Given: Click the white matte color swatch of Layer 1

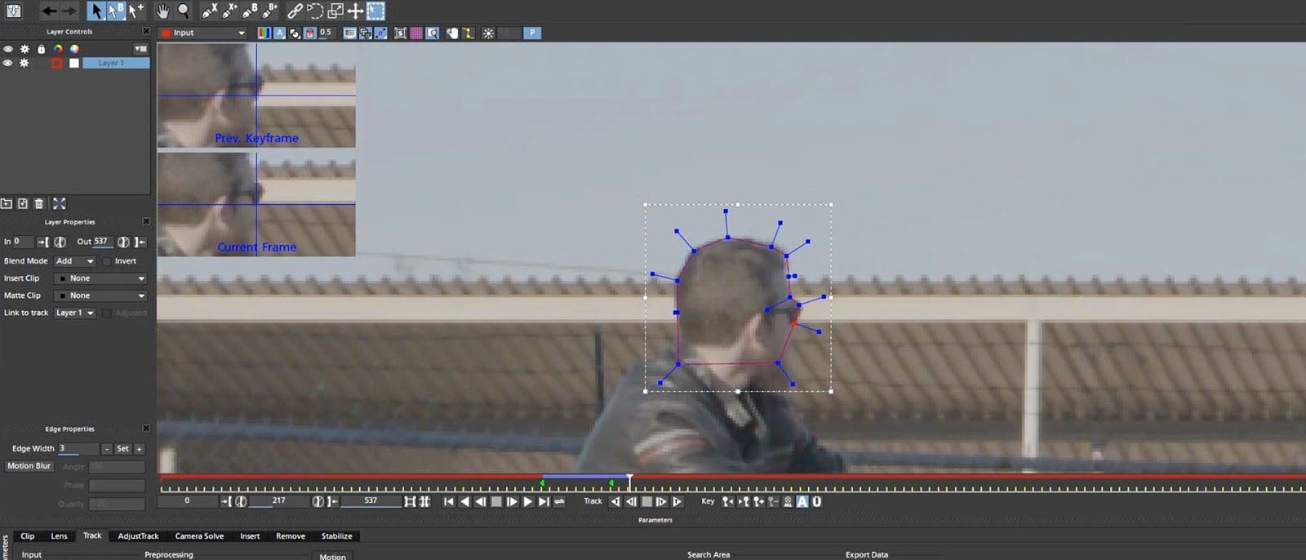Looking at the screenshot, I should pos(74,63).
